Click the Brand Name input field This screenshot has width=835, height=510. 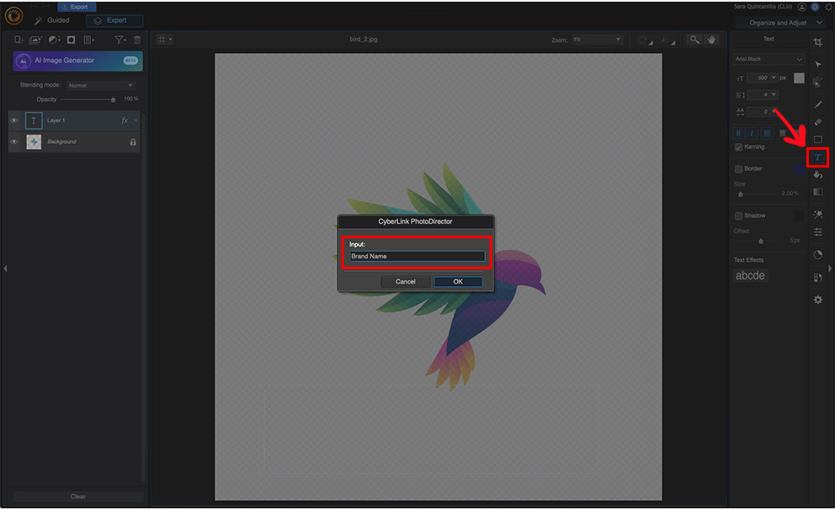(x=416, y=256)
